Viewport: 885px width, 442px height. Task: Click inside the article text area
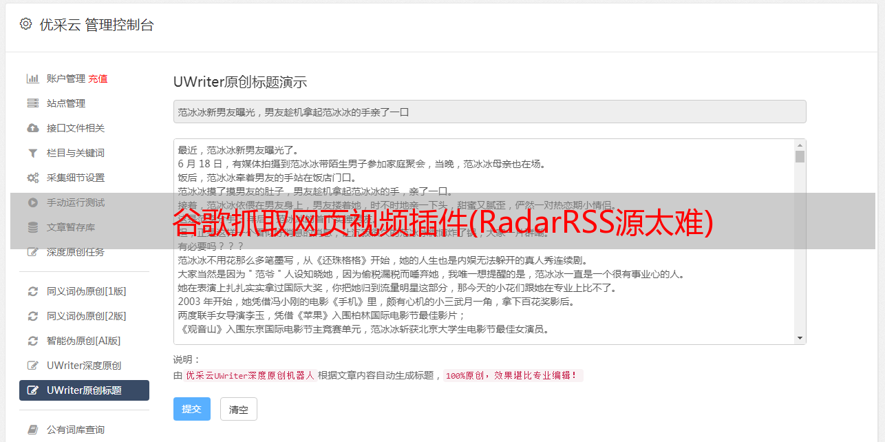(484, 242)
